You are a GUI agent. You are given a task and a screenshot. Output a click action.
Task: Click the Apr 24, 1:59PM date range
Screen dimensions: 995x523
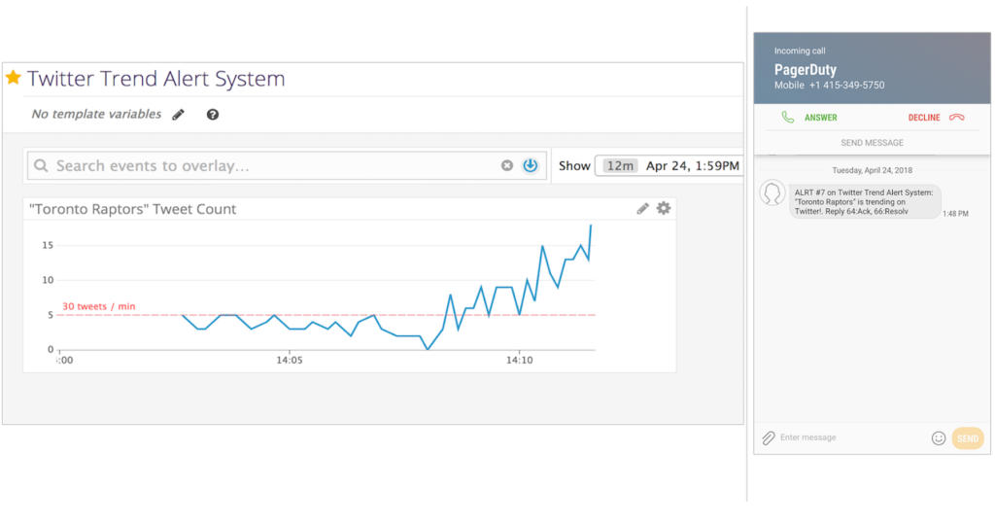tap(692, 166)
